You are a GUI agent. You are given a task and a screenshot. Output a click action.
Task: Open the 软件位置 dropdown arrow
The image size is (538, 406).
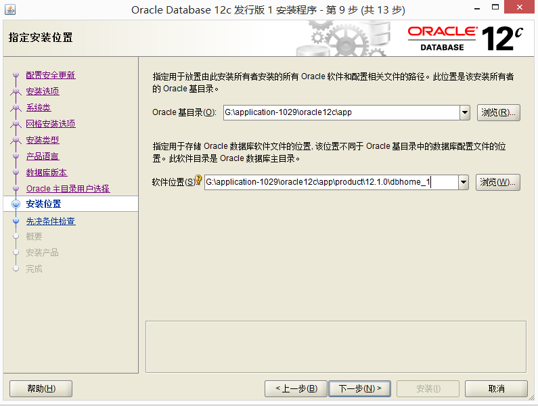pyautogui.click(x=464, y=182)
